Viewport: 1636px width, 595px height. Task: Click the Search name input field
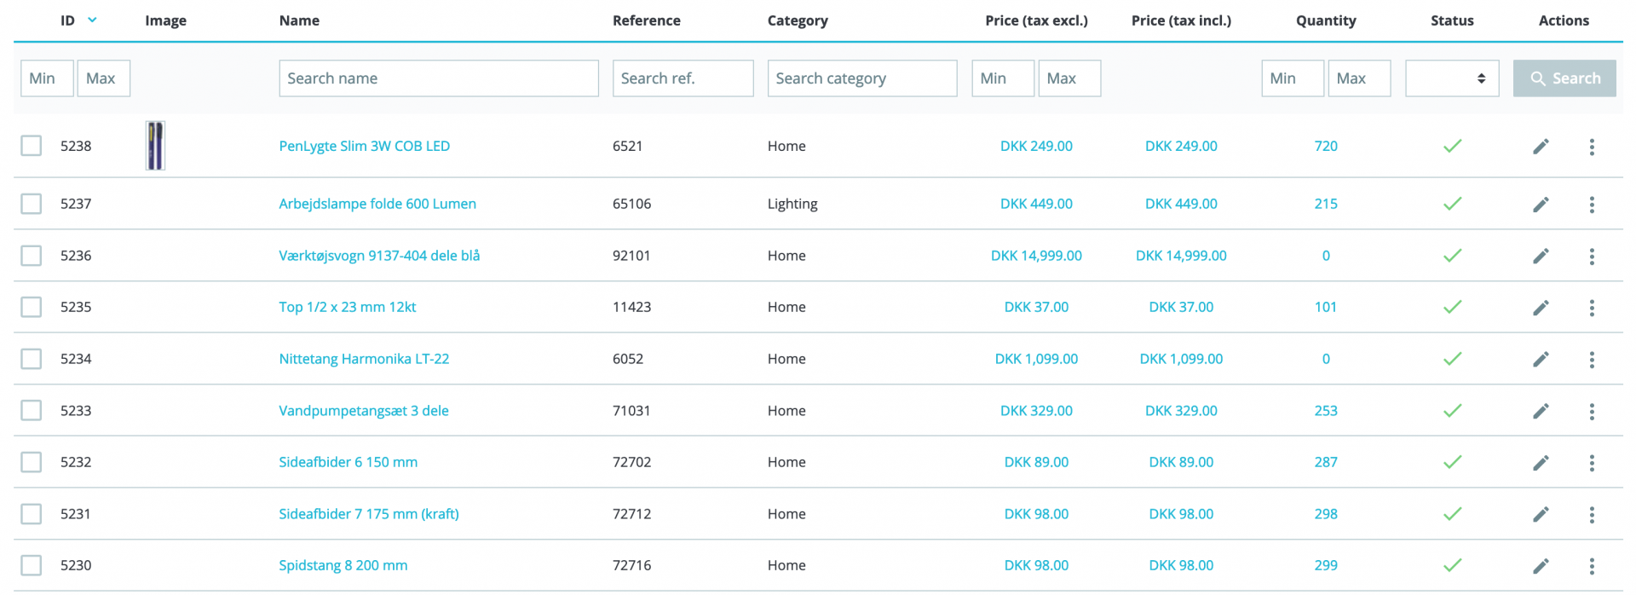(438, 78)
